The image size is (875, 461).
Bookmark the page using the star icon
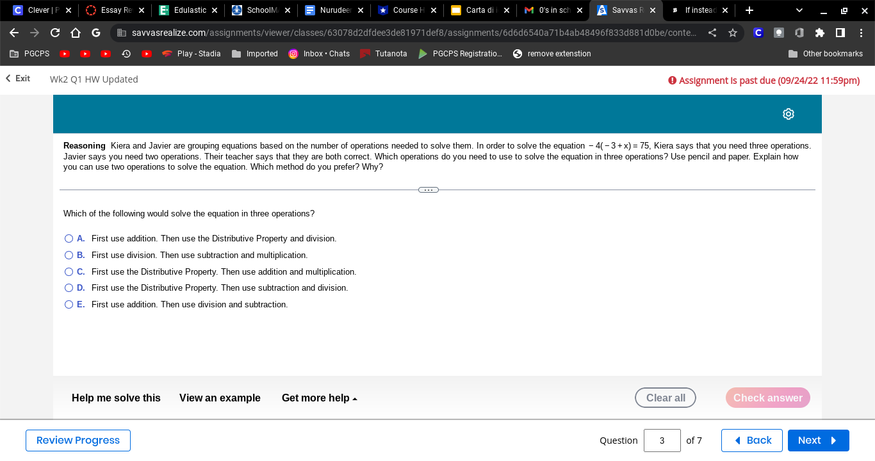point(732,32)
